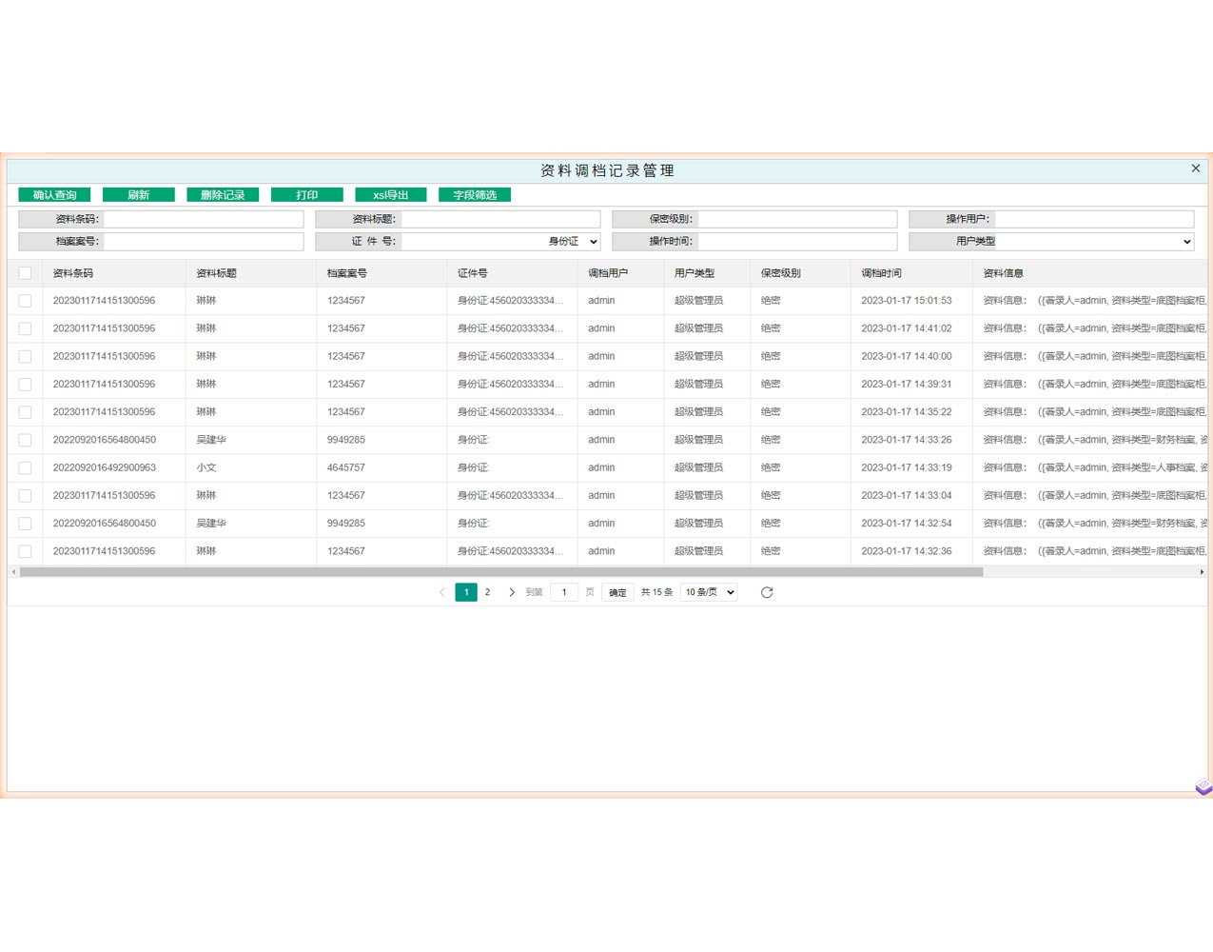Close the 资料调档记录管理 dialog
This screenshot has width=1213, height=952.
(1196, 169)
